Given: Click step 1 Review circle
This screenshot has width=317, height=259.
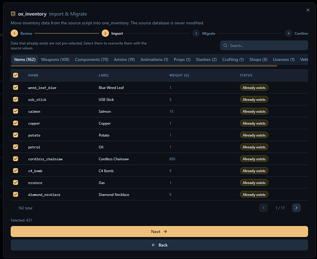Looking at the screenshot, I should tap(15, 33).
